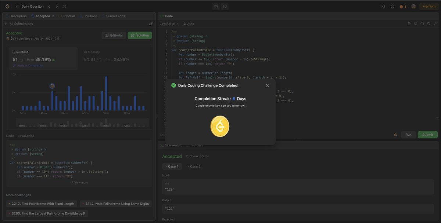Click the Editorial button beside Solution
441x223 pixels.
coord(114,35)
